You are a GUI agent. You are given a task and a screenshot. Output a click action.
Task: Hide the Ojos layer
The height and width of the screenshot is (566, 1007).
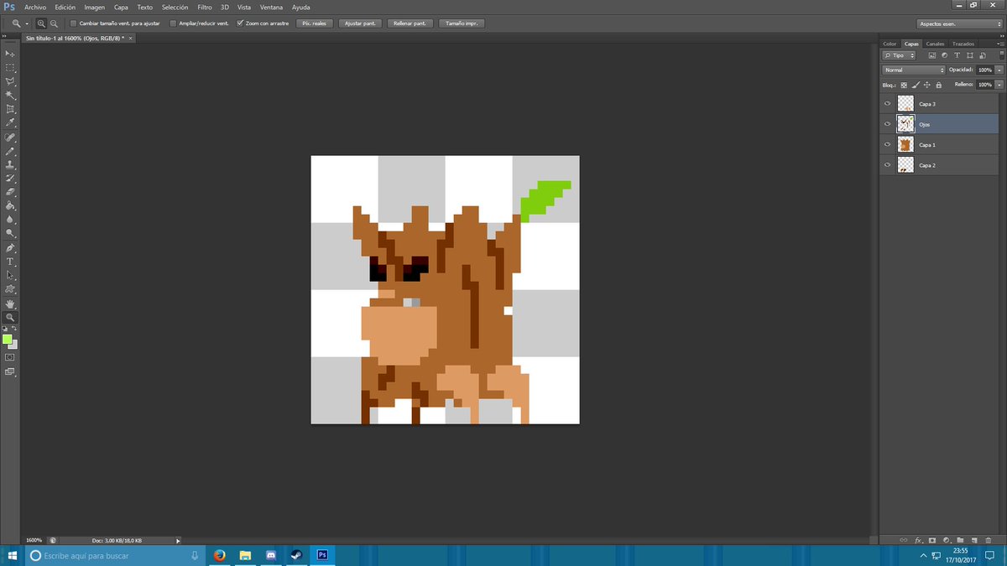pos(887,124)
